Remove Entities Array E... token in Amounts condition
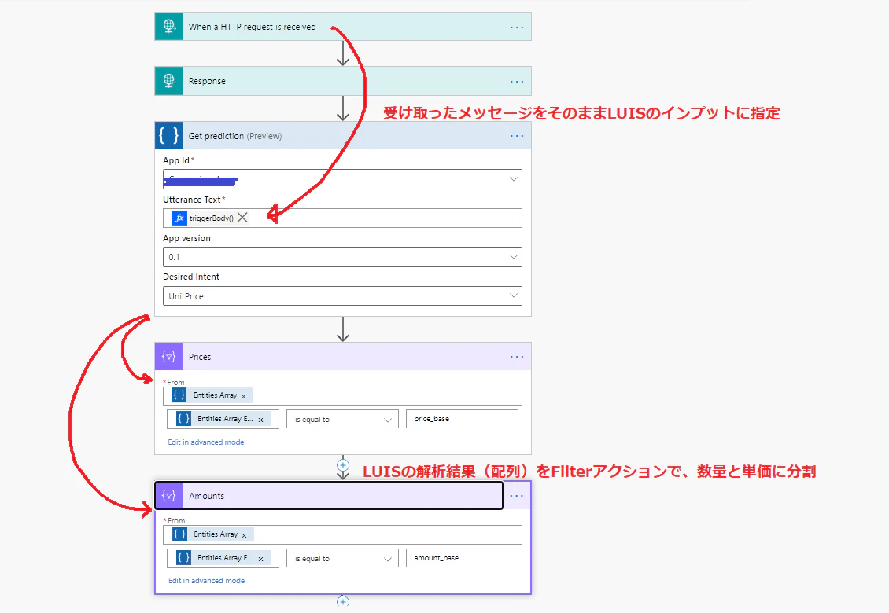This screenshot has height=613, width=889. click(261, 559)
